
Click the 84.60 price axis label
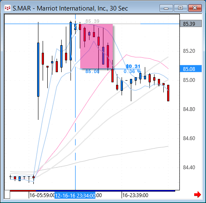pos(189,138)
